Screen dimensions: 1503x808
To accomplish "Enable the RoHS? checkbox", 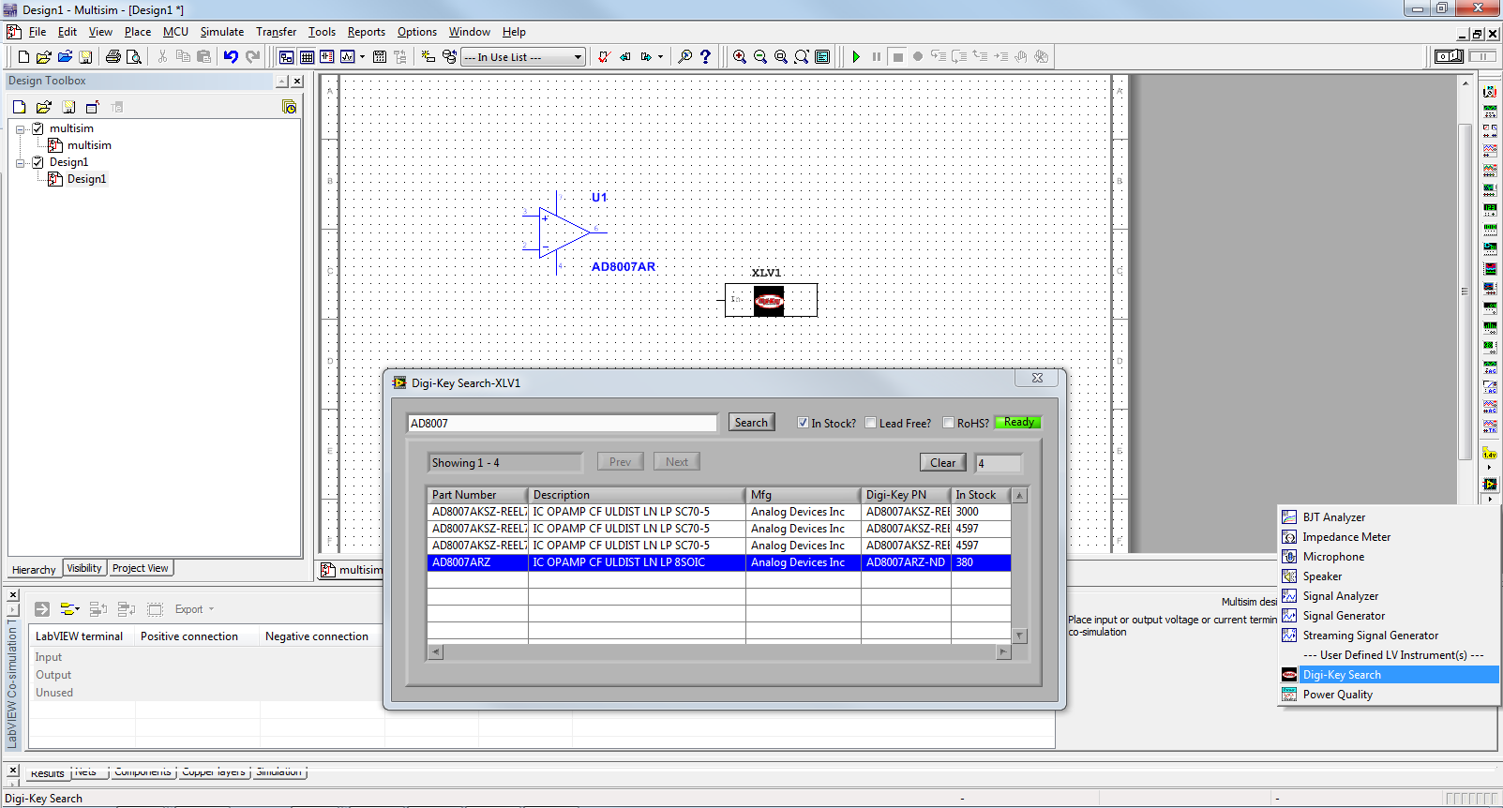I will [x=948, y=423].
